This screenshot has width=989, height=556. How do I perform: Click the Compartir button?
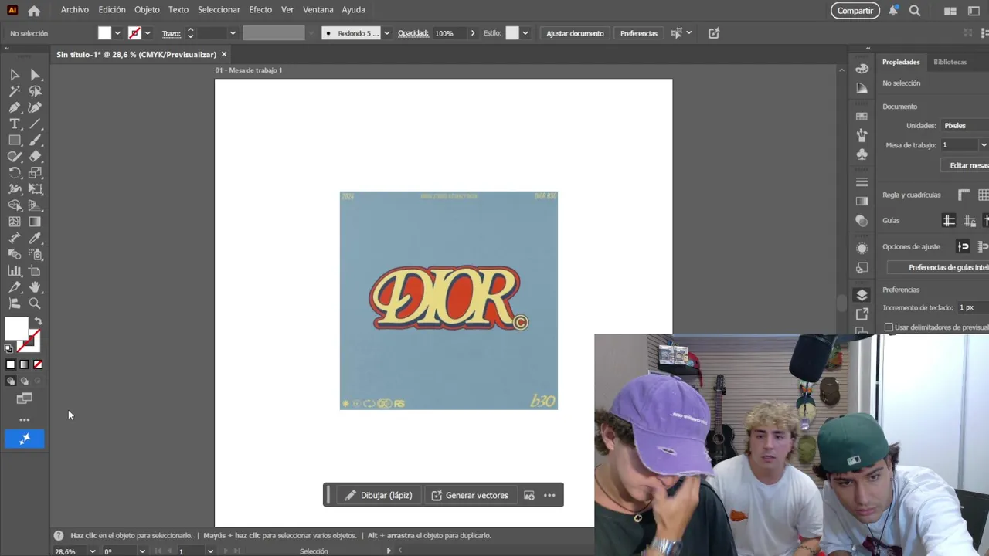pos(855,11)
